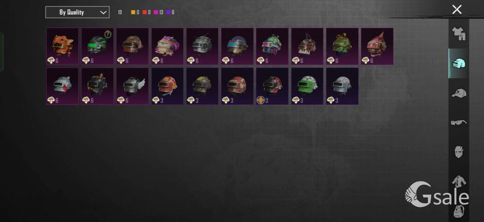Select green visor helmet with question badge
The height and width of the screenshot is (222, 484).
97,46
